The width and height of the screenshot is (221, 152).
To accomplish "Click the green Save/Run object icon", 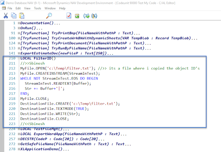I will (77, 16).
